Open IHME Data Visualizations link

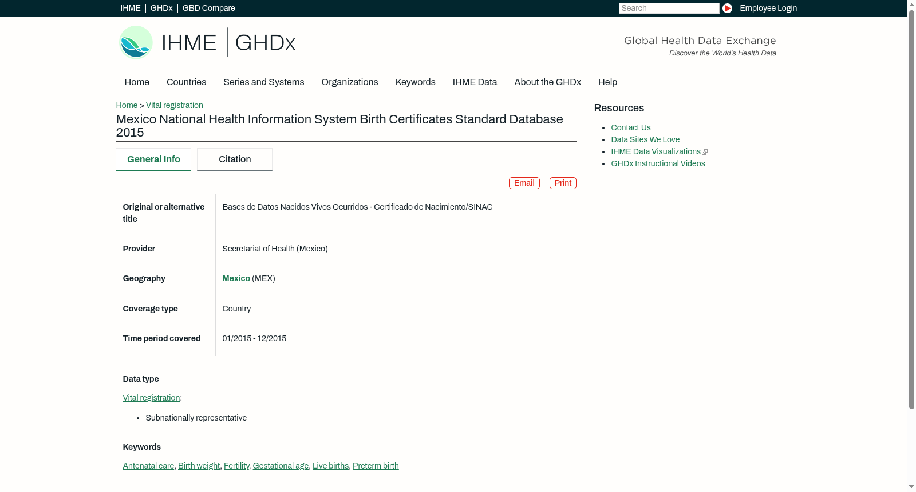(656, 151)
